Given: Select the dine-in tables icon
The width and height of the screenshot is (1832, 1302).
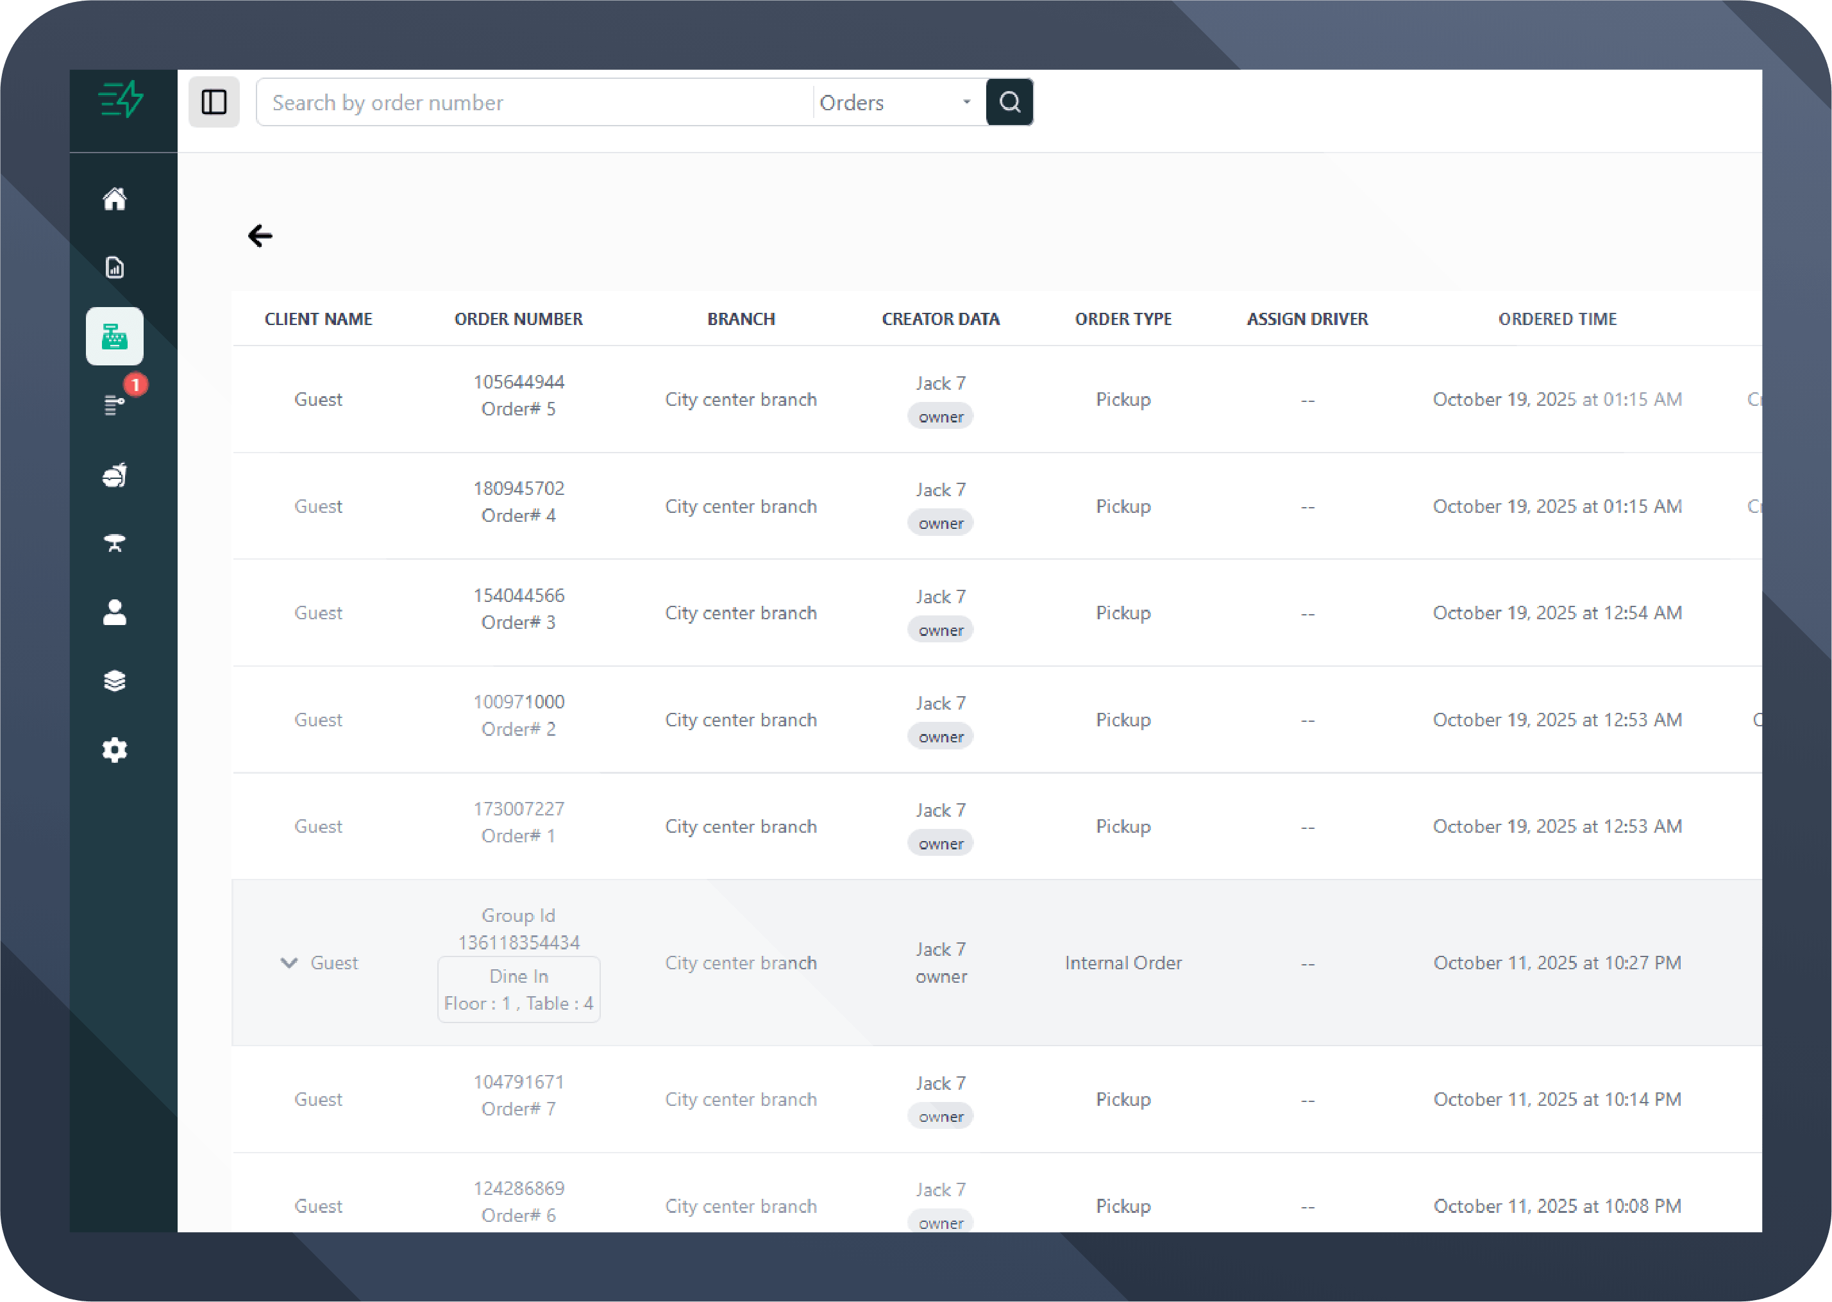Looking at the screenshot, I should (x=115, y=544).
